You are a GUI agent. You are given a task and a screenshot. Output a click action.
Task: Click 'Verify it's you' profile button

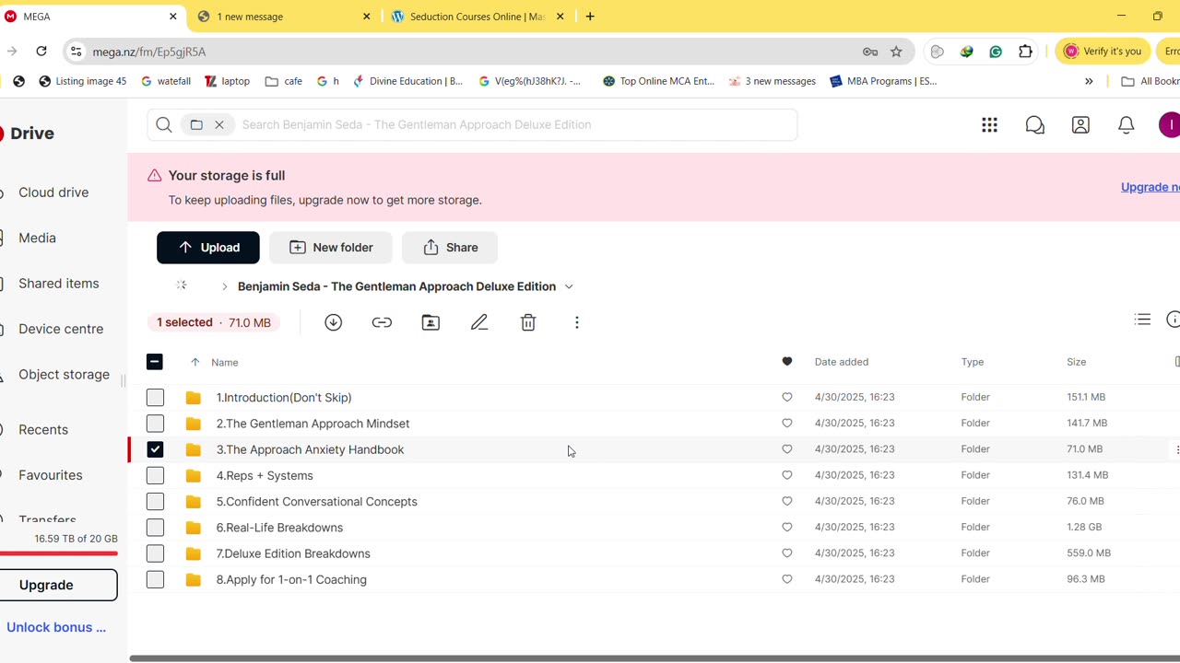(x=1103, y=52)
